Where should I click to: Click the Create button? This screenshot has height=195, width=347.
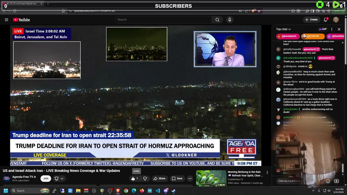point(311,19)
